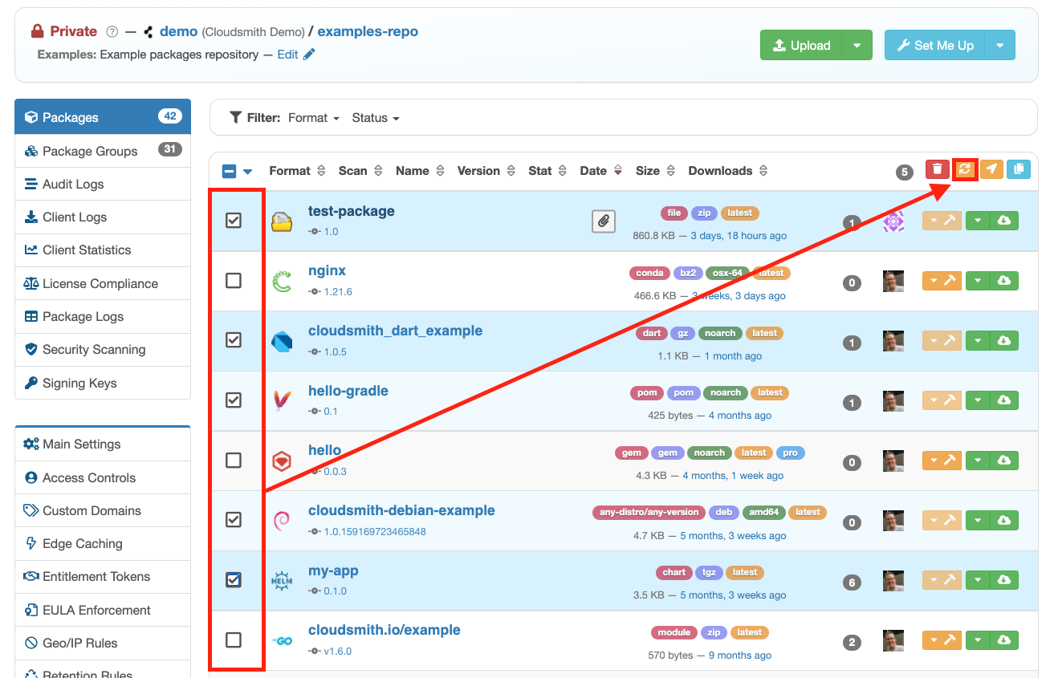Click the blue copy packages bulk action icon
Screen dimensions: 1054x678
click(1019, 169)
